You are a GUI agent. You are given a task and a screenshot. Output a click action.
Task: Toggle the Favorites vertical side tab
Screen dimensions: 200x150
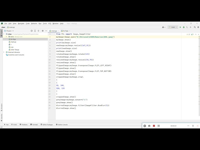[x=1, y=117]
